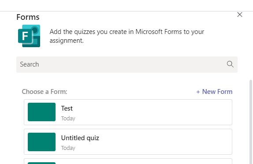The height and width of the screenshot is (164, 253).
Task: Click the green thumbnail of the Test form
Action: (41, 112)
